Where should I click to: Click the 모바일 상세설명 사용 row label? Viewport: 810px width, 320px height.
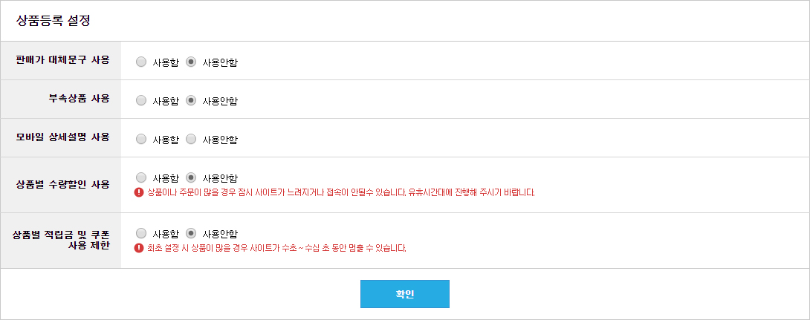(x=63, y=137)
